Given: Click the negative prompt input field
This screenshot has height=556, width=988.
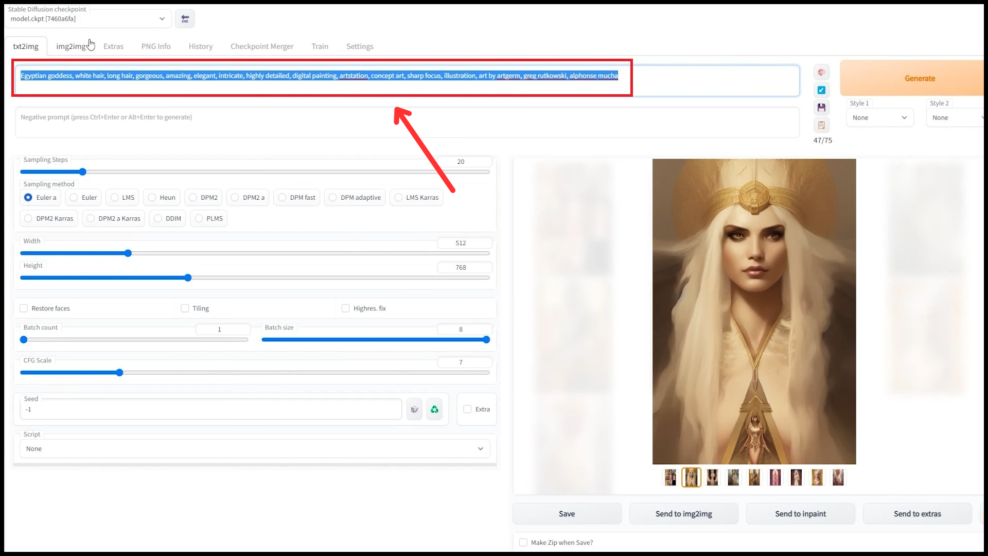Looking at the screenshot, I should tap(309, 122).
